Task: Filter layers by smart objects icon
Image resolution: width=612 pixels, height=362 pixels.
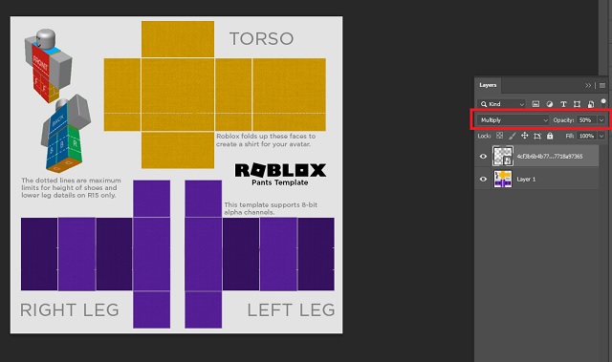Action: click(x=591, y=104)
